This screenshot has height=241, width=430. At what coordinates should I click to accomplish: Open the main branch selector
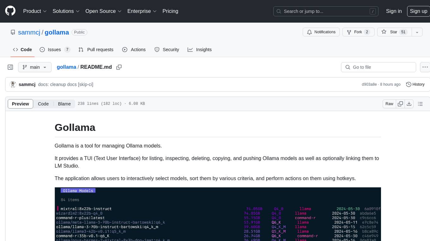coord(35,67)
